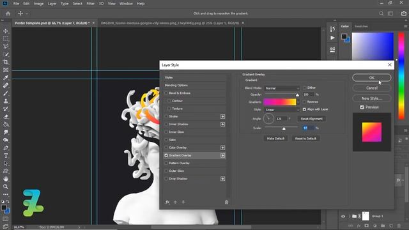Open the gradient Style Linear dropdown

[x=282, y=110]
